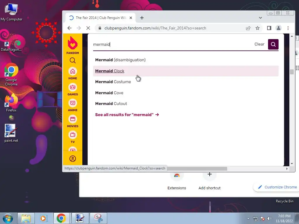Go back in Chrome navigation

pyautogui.click(x=69, y=28)
